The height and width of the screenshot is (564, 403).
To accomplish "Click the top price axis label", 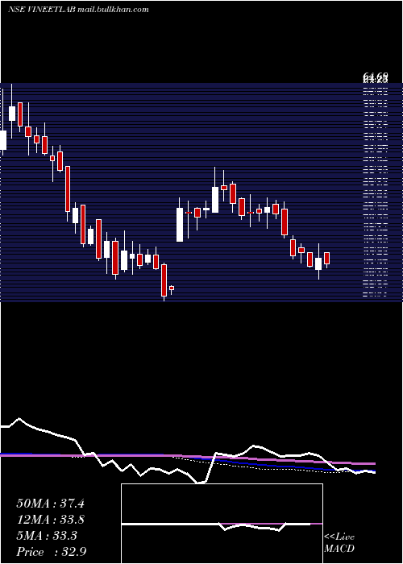I will [x=376, y=77].
